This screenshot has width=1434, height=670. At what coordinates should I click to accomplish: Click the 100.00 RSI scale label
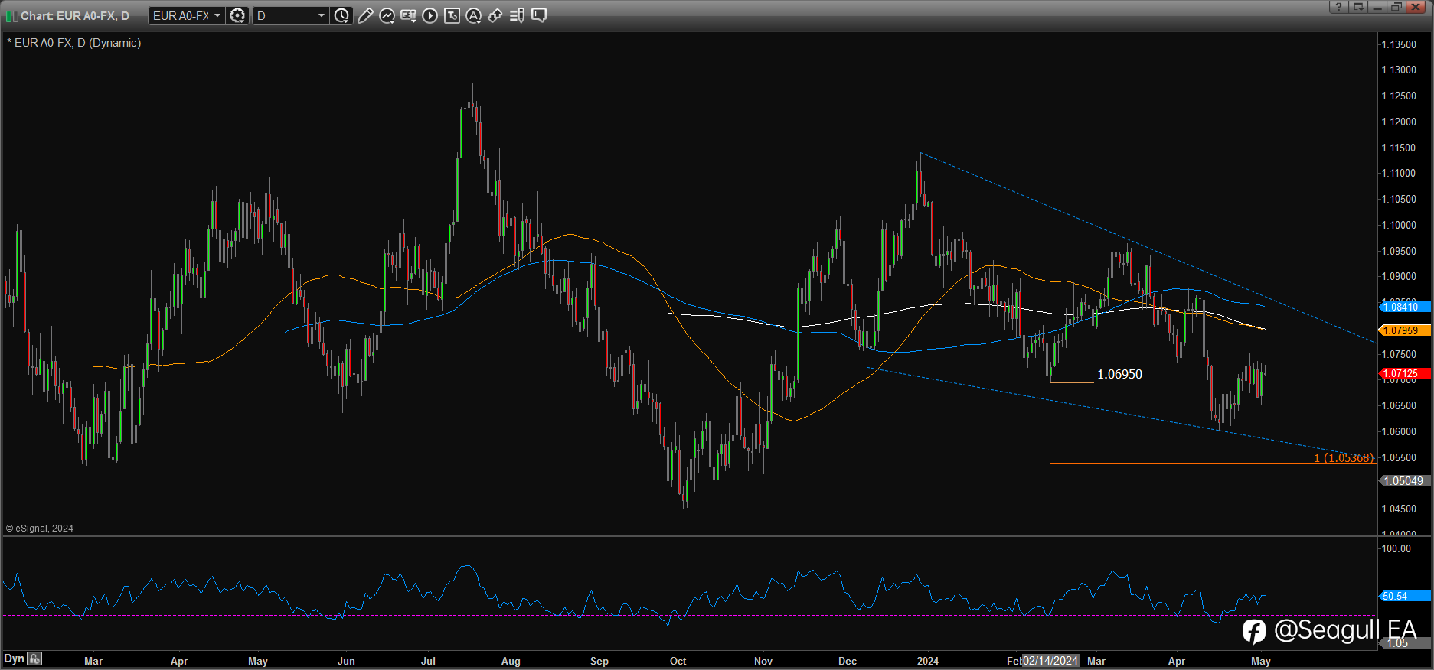pos(1396,548)
